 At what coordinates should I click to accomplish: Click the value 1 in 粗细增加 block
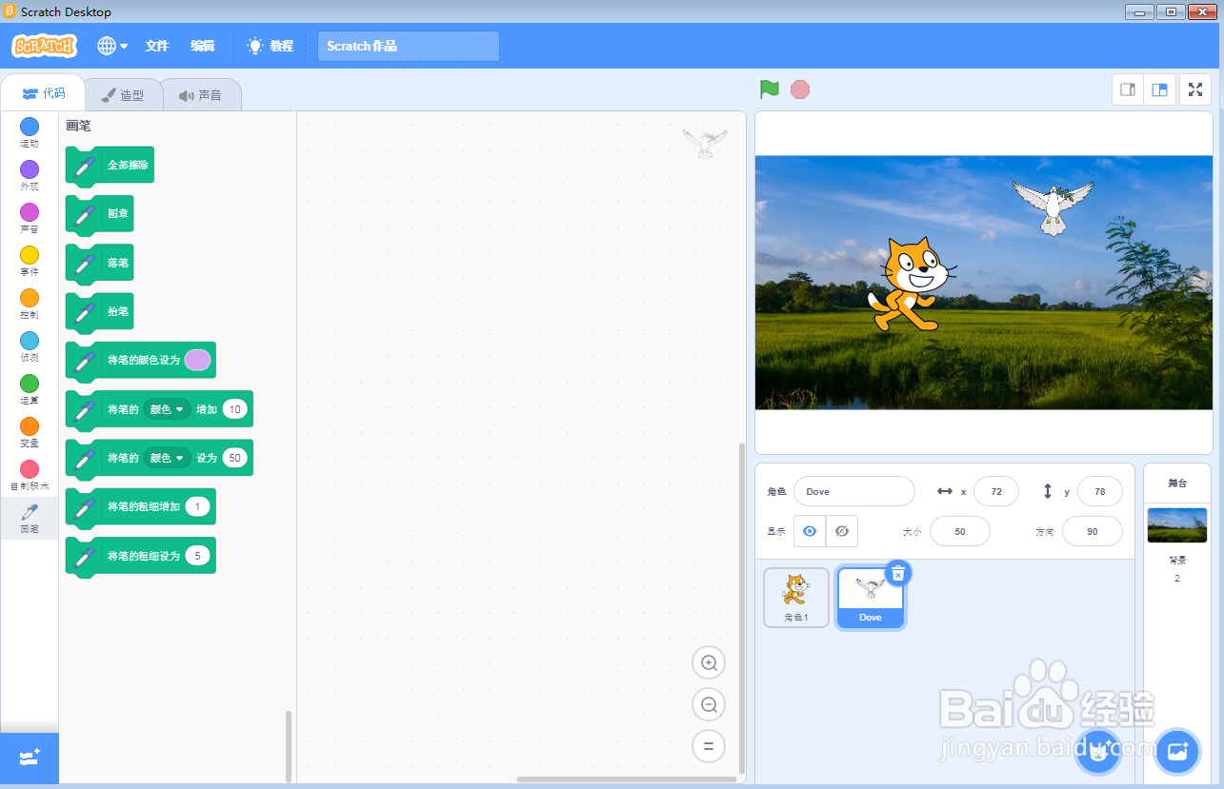coord(198,506)
